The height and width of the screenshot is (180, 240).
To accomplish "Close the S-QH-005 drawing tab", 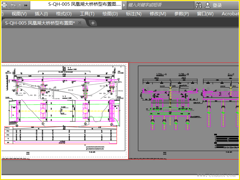I will coord(80,23).
